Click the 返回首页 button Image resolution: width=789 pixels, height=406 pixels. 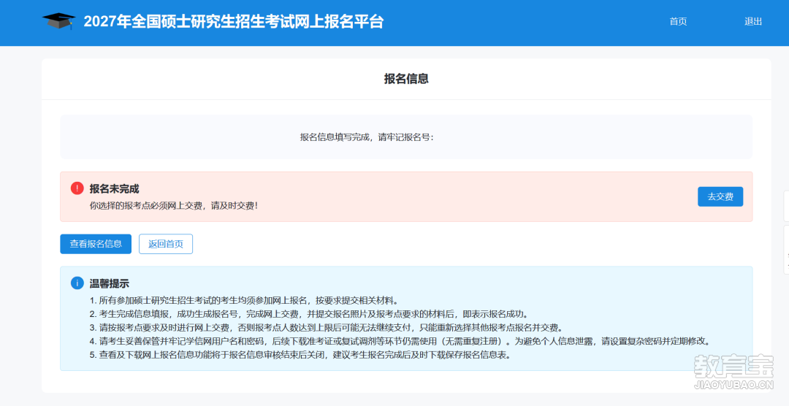click(x=166, y=244)
